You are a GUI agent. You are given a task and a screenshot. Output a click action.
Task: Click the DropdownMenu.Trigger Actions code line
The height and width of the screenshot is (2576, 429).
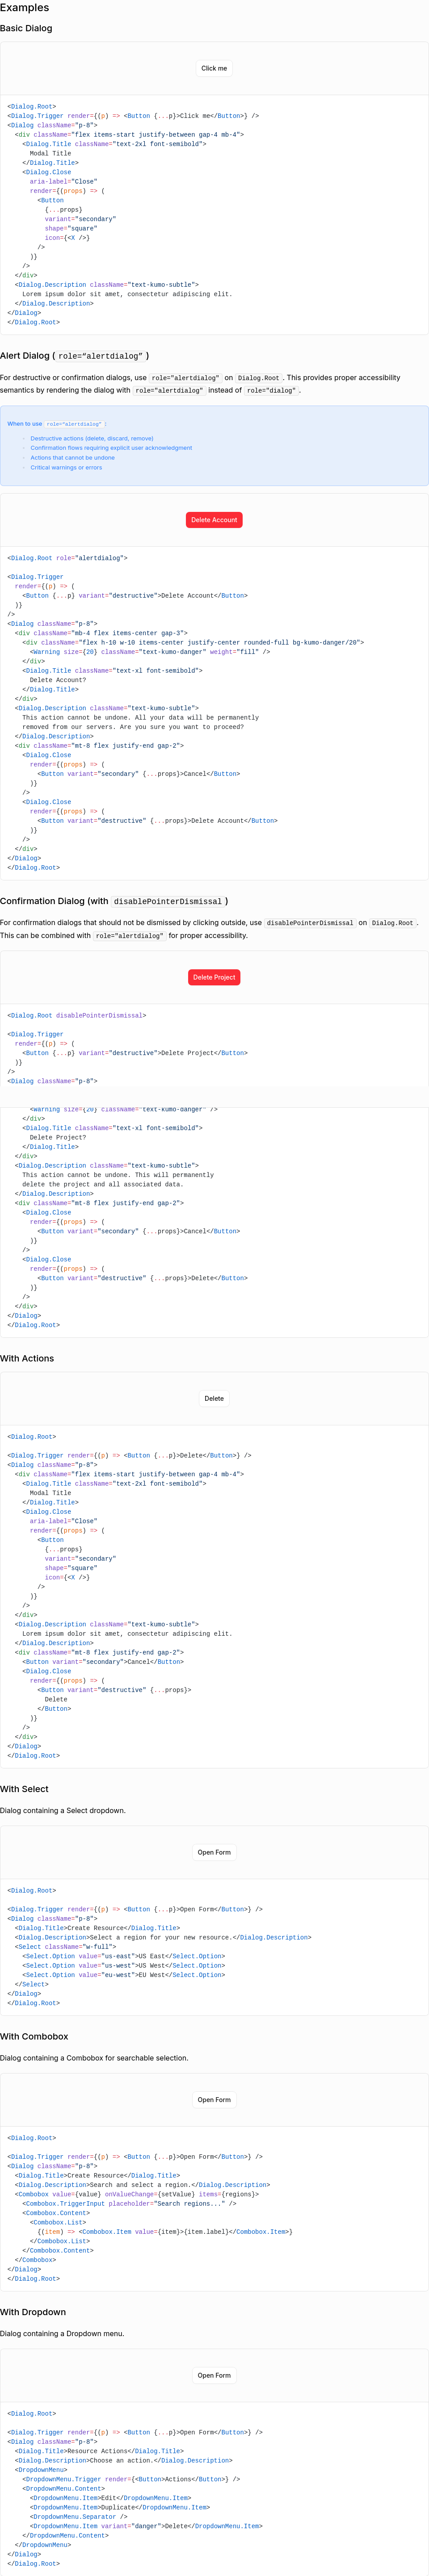click(131, 2479)
